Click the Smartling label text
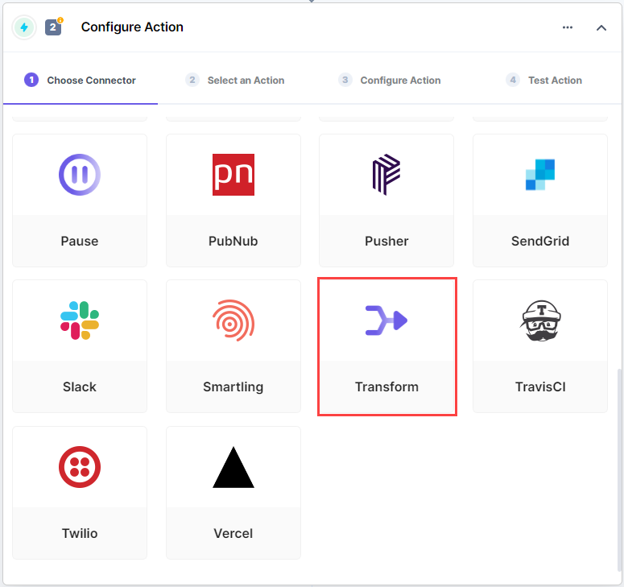 [x=233, y=387]
